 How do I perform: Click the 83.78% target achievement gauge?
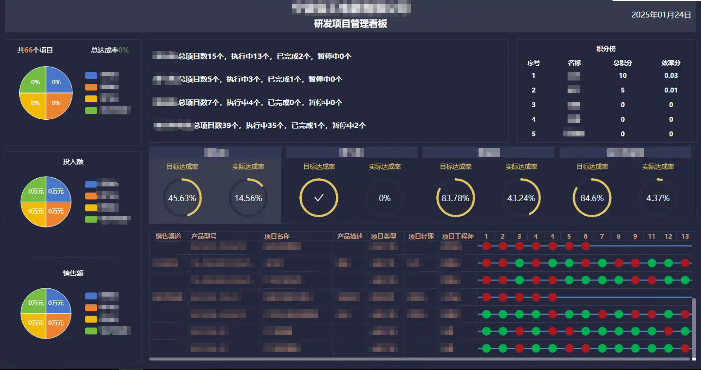455,198
